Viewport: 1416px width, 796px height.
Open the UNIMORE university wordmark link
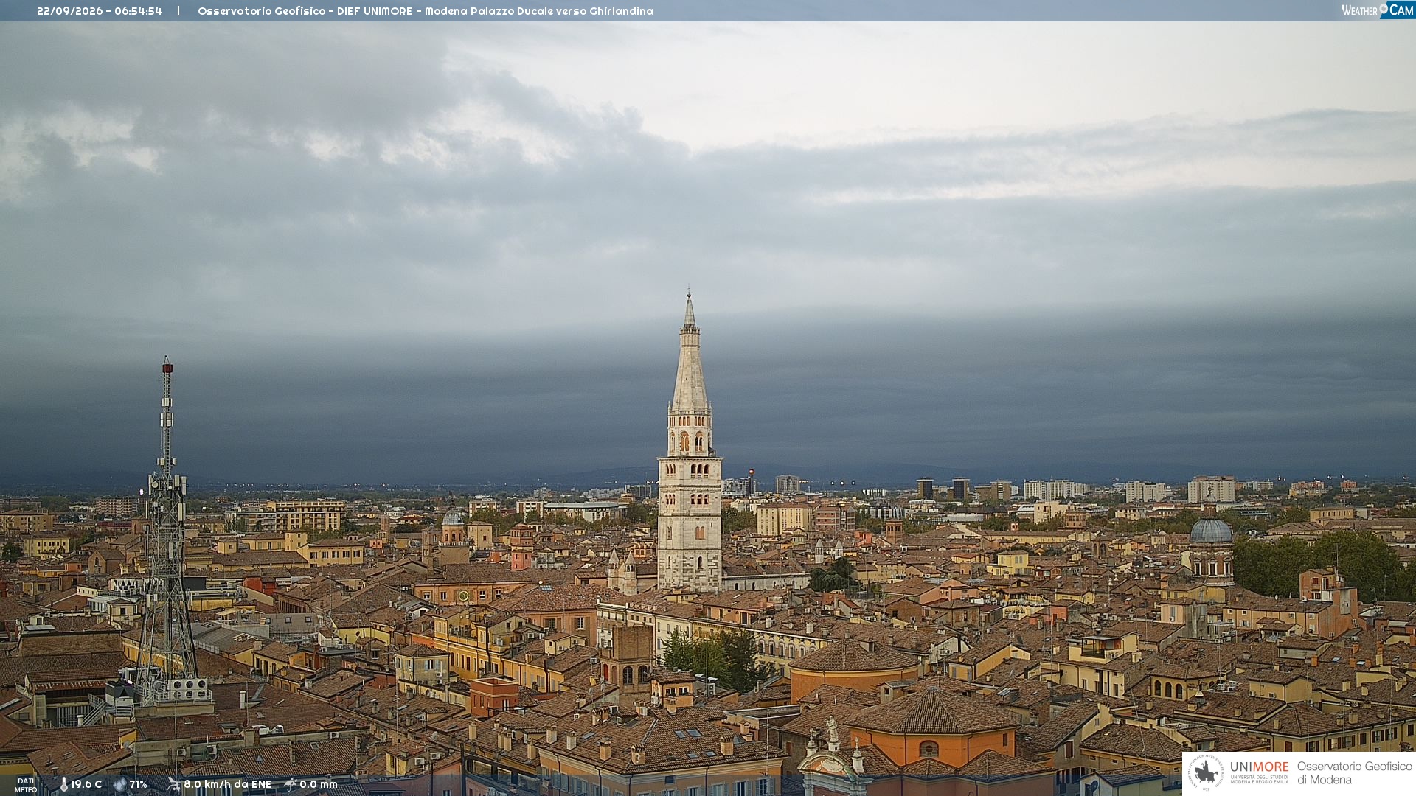(x=1260, y=772)
